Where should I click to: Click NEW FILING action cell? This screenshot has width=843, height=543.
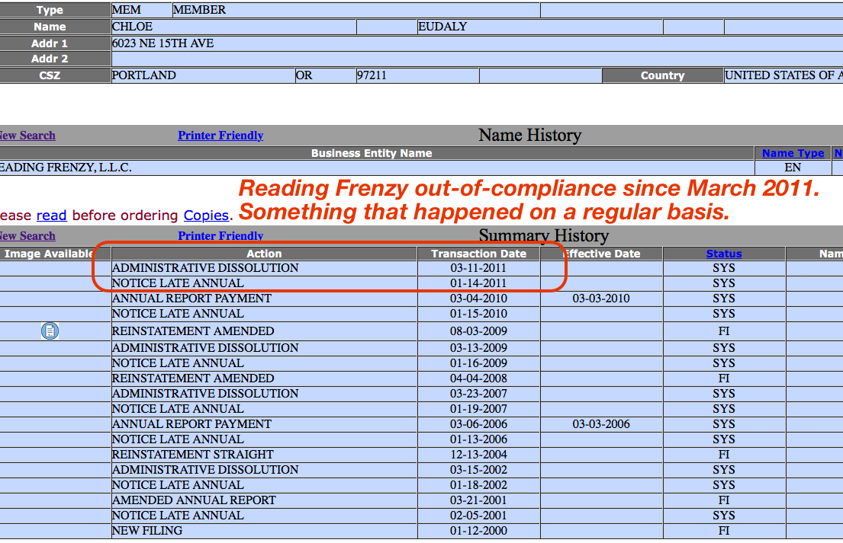pos(264,531)
